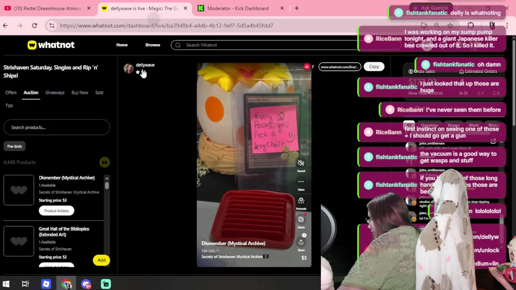Click the Whatnot logo
516x290 pixels.
pos(51,45)
